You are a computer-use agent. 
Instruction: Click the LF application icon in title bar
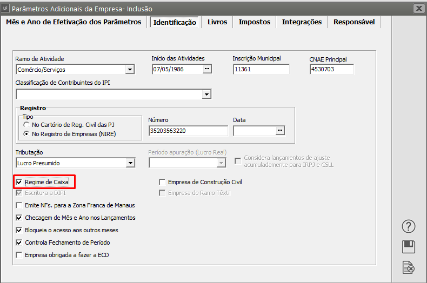point(5,9)
